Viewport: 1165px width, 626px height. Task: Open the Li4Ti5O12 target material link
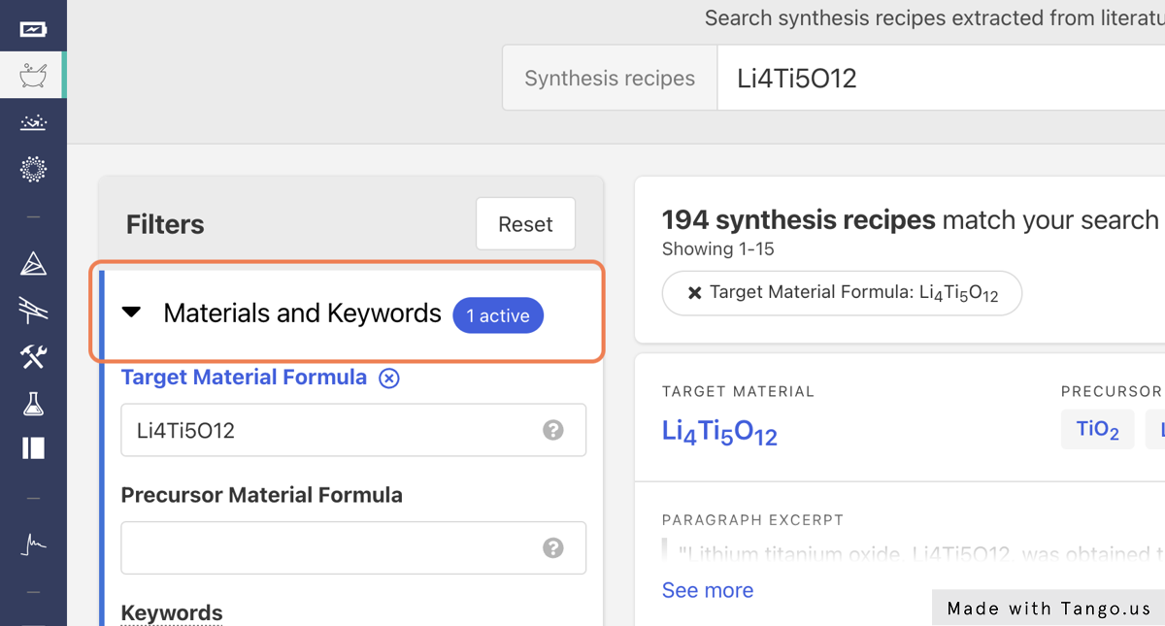tap(719, 433)
